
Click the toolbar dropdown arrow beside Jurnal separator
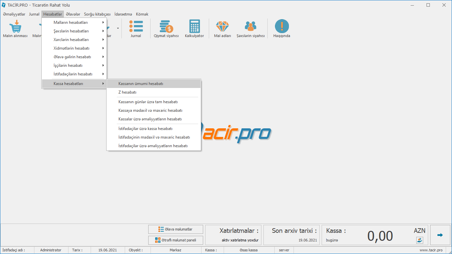118,28
